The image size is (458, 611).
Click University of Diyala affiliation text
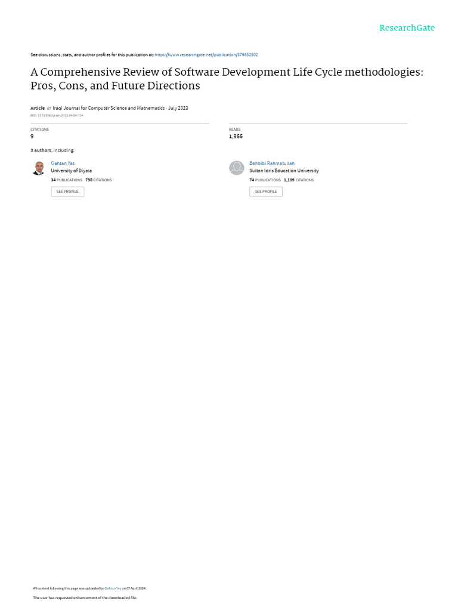pyautogui.click(x=71, y=171)
